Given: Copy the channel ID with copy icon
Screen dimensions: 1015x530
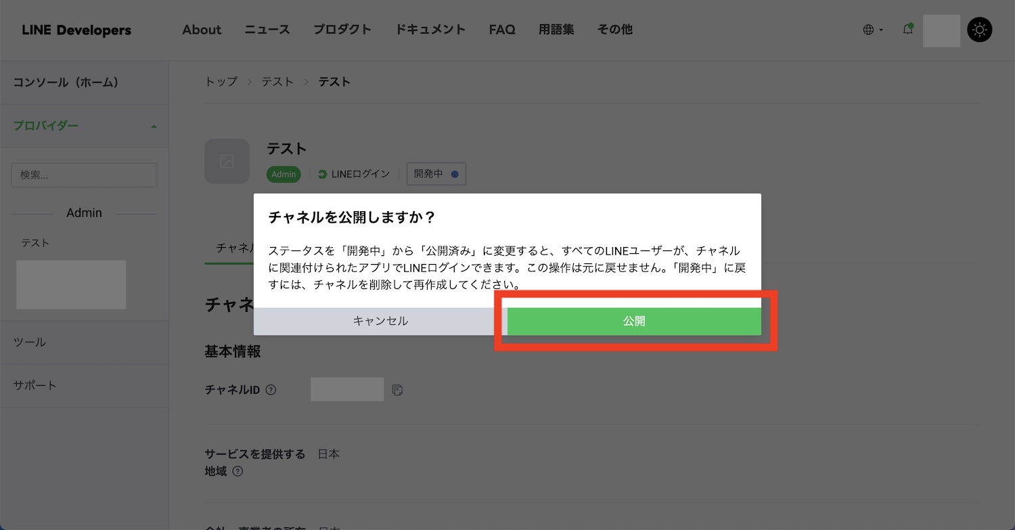Looking at the screenshot, I should (x=397, y=390).
